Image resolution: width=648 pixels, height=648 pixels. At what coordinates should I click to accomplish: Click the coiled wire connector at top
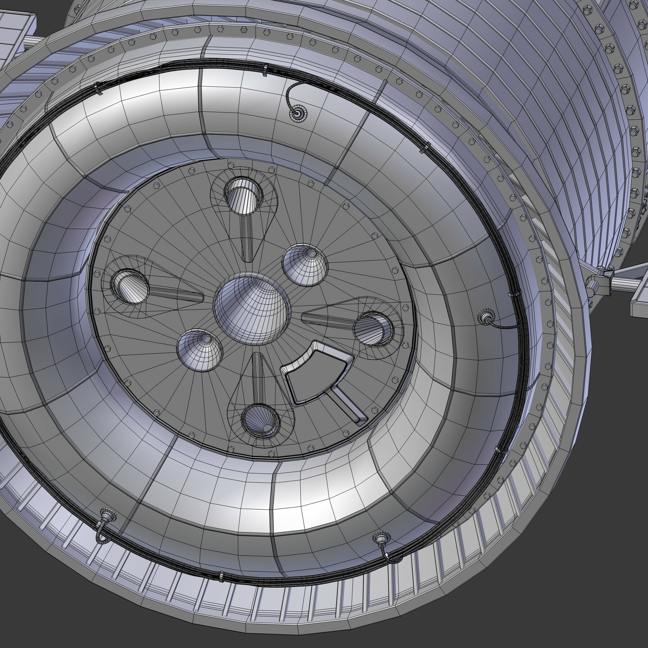pyautogui.click(x=299, y=113)
